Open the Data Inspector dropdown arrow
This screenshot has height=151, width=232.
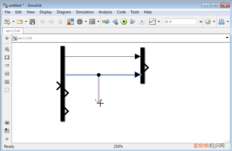(x=159, y=22)
